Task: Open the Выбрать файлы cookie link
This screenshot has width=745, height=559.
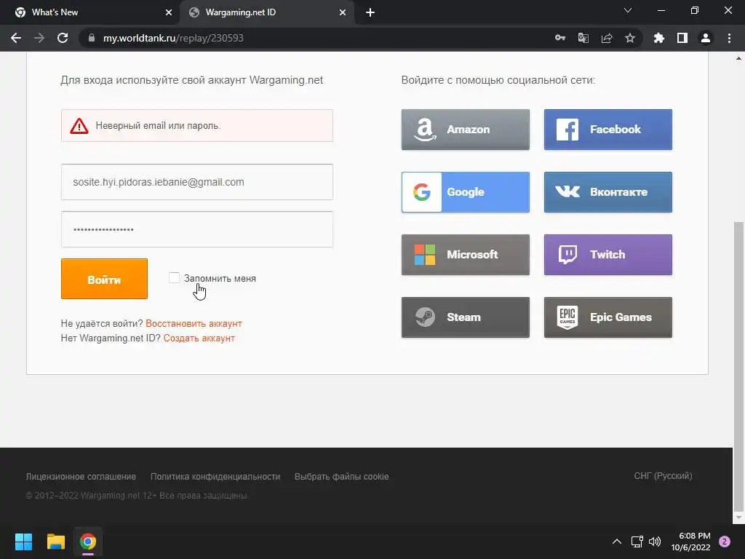Action: [342, 476]
